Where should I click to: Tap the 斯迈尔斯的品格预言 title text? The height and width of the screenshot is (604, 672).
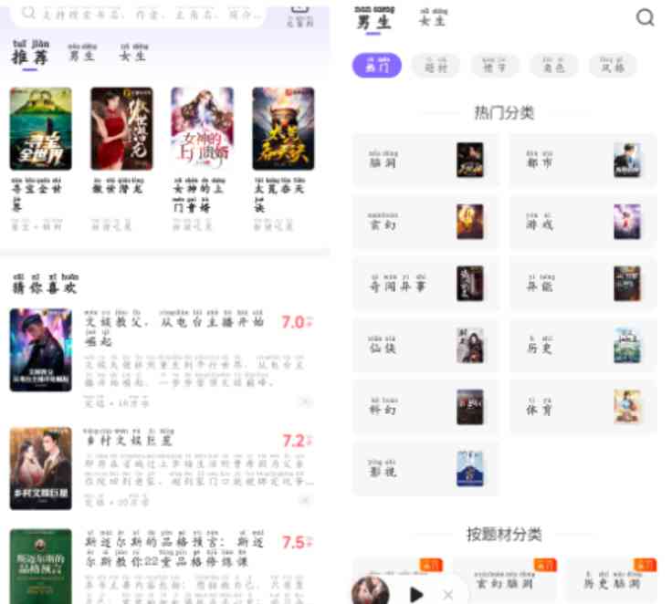pyautogui.click(x=173, y=550)
